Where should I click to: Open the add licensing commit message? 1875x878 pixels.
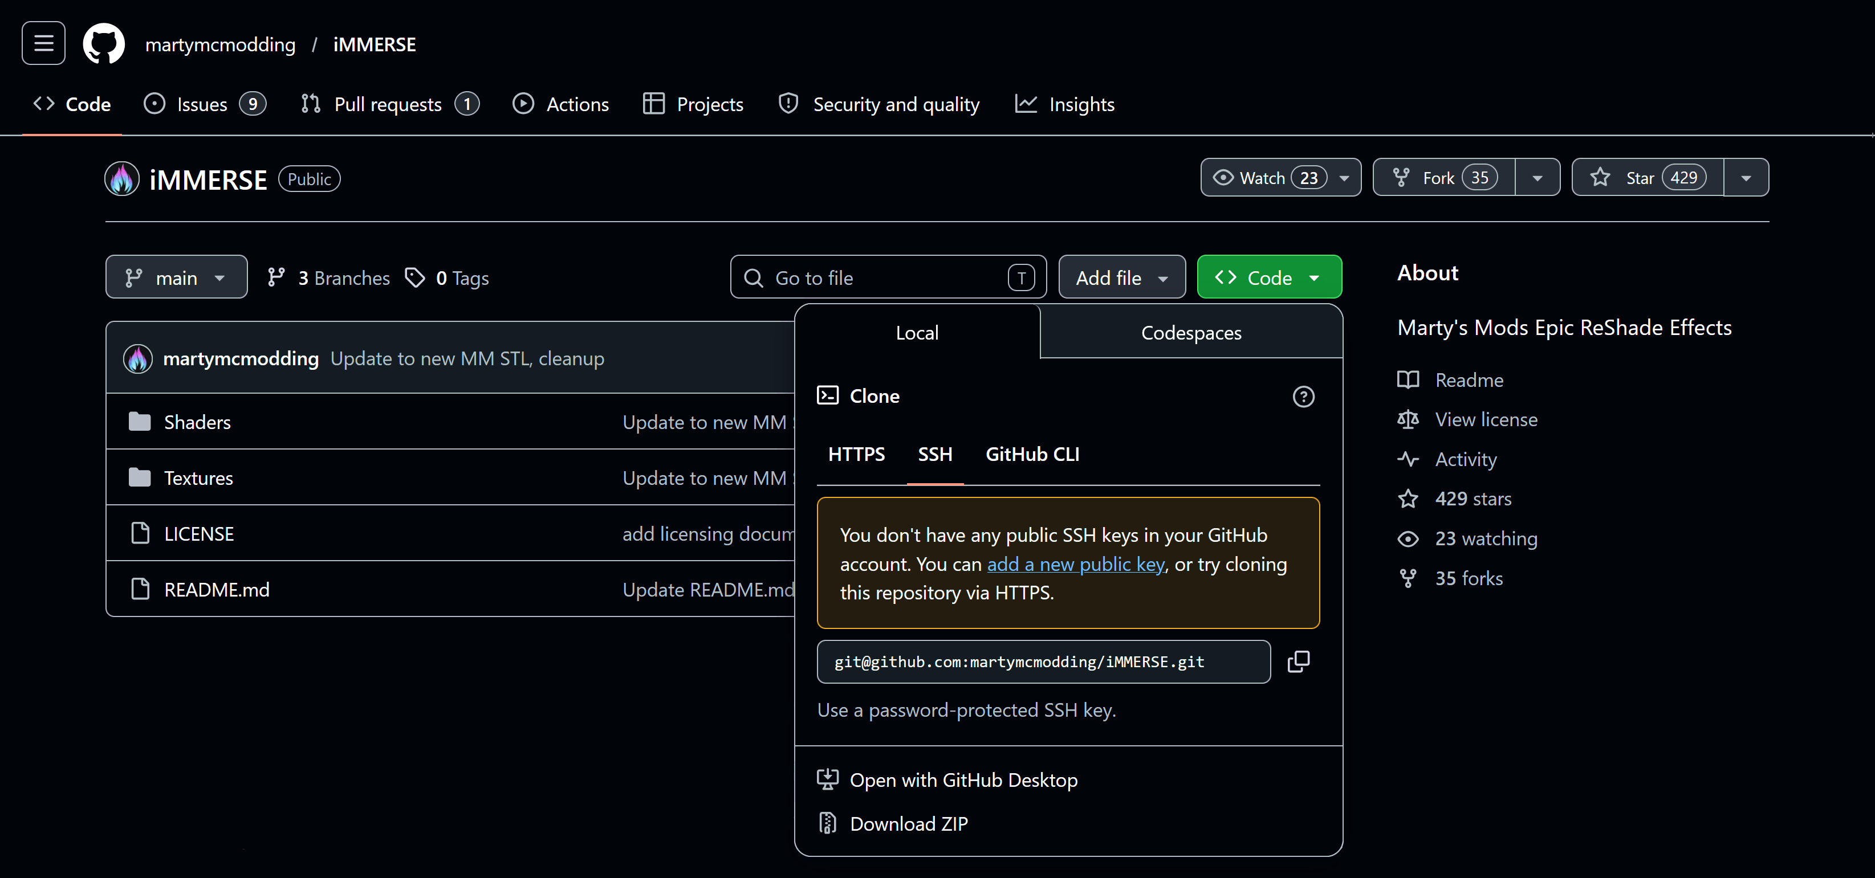click(708, 533)
